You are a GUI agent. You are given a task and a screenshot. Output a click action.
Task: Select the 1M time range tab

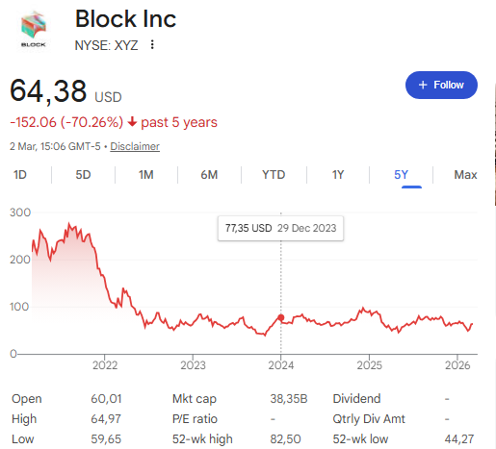pyautogui.click(x=146, y=175)
